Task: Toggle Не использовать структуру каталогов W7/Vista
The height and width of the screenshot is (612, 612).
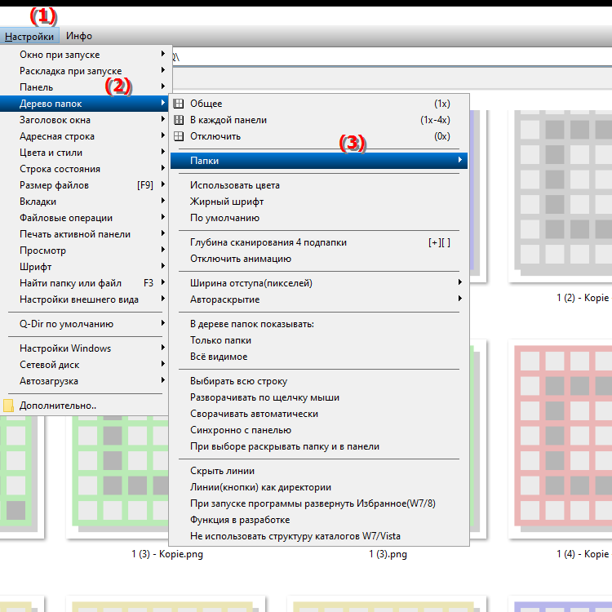Action: click(319, 537)
